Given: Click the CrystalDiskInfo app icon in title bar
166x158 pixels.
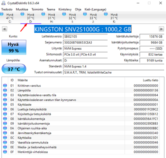Looking at the screenshot, I should coord(3,3).
